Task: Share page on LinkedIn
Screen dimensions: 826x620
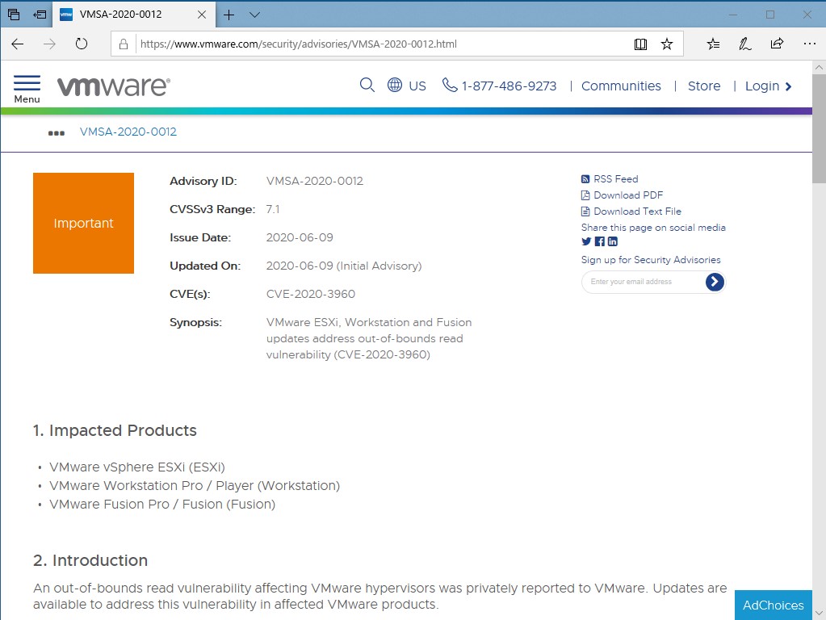Action: pyautogui.click(x=613, y=241)
